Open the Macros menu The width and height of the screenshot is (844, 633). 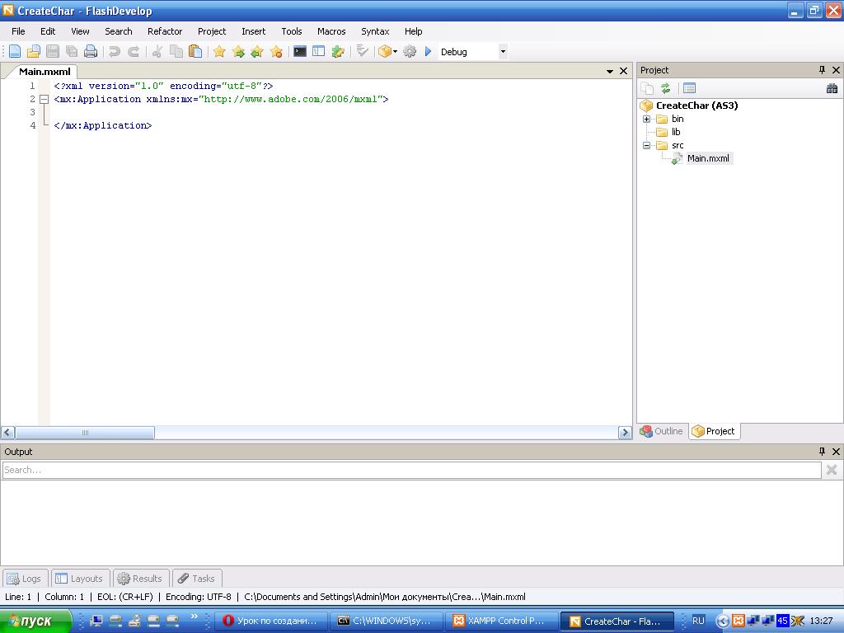click(331, 31)
